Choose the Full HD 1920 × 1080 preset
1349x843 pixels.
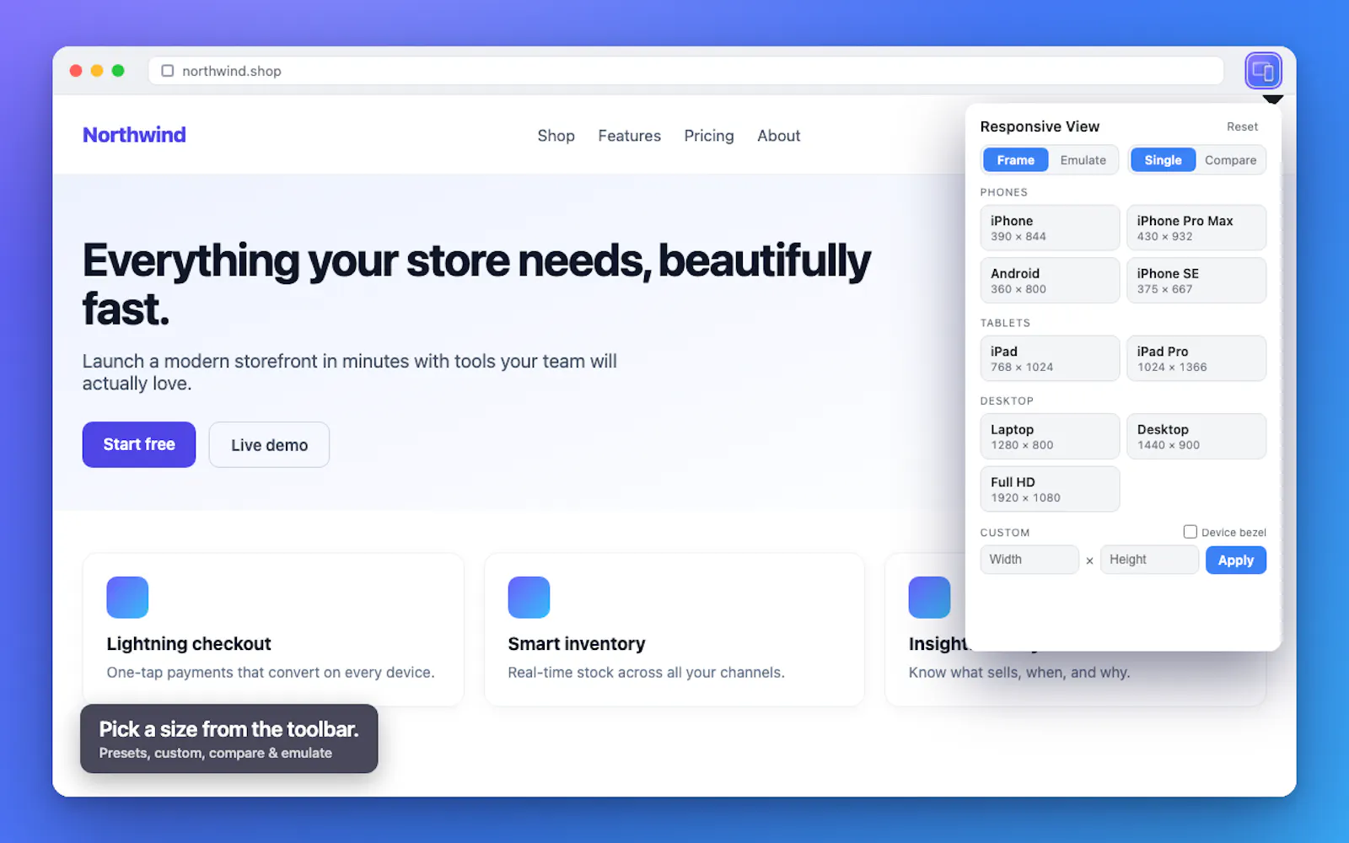point(1050,489)
